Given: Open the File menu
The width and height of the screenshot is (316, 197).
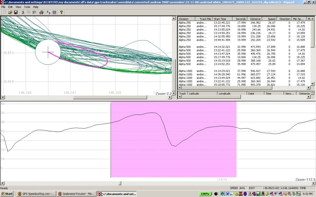Looking at the screenshot, I should click(3, 7).
